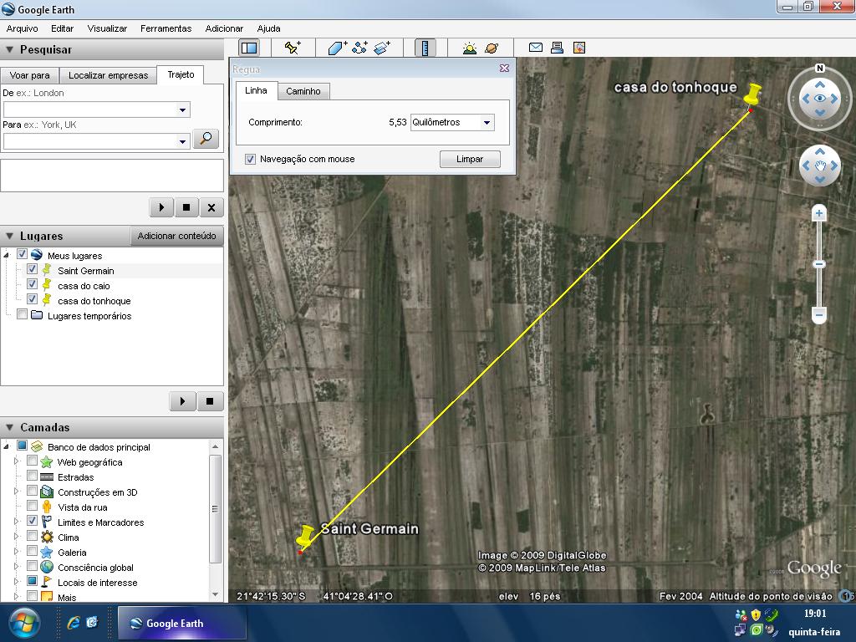The height and width of the screenshot is (642, 856).
Task: Uncheck Meus lugares checkbox
Action: coord(22,254)
